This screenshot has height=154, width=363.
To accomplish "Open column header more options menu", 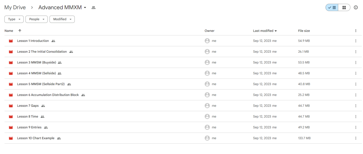I will (x=356, y=31).
